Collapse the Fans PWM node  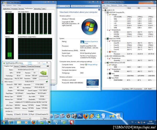point(108,78)
